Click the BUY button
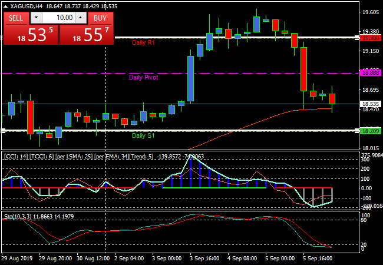Screen dimensions: 383x265 pos(100,18)
